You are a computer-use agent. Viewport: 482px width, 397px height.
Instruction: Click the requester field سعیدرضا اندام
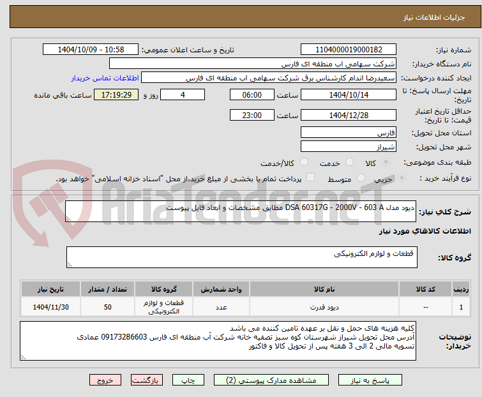(269, 78)
